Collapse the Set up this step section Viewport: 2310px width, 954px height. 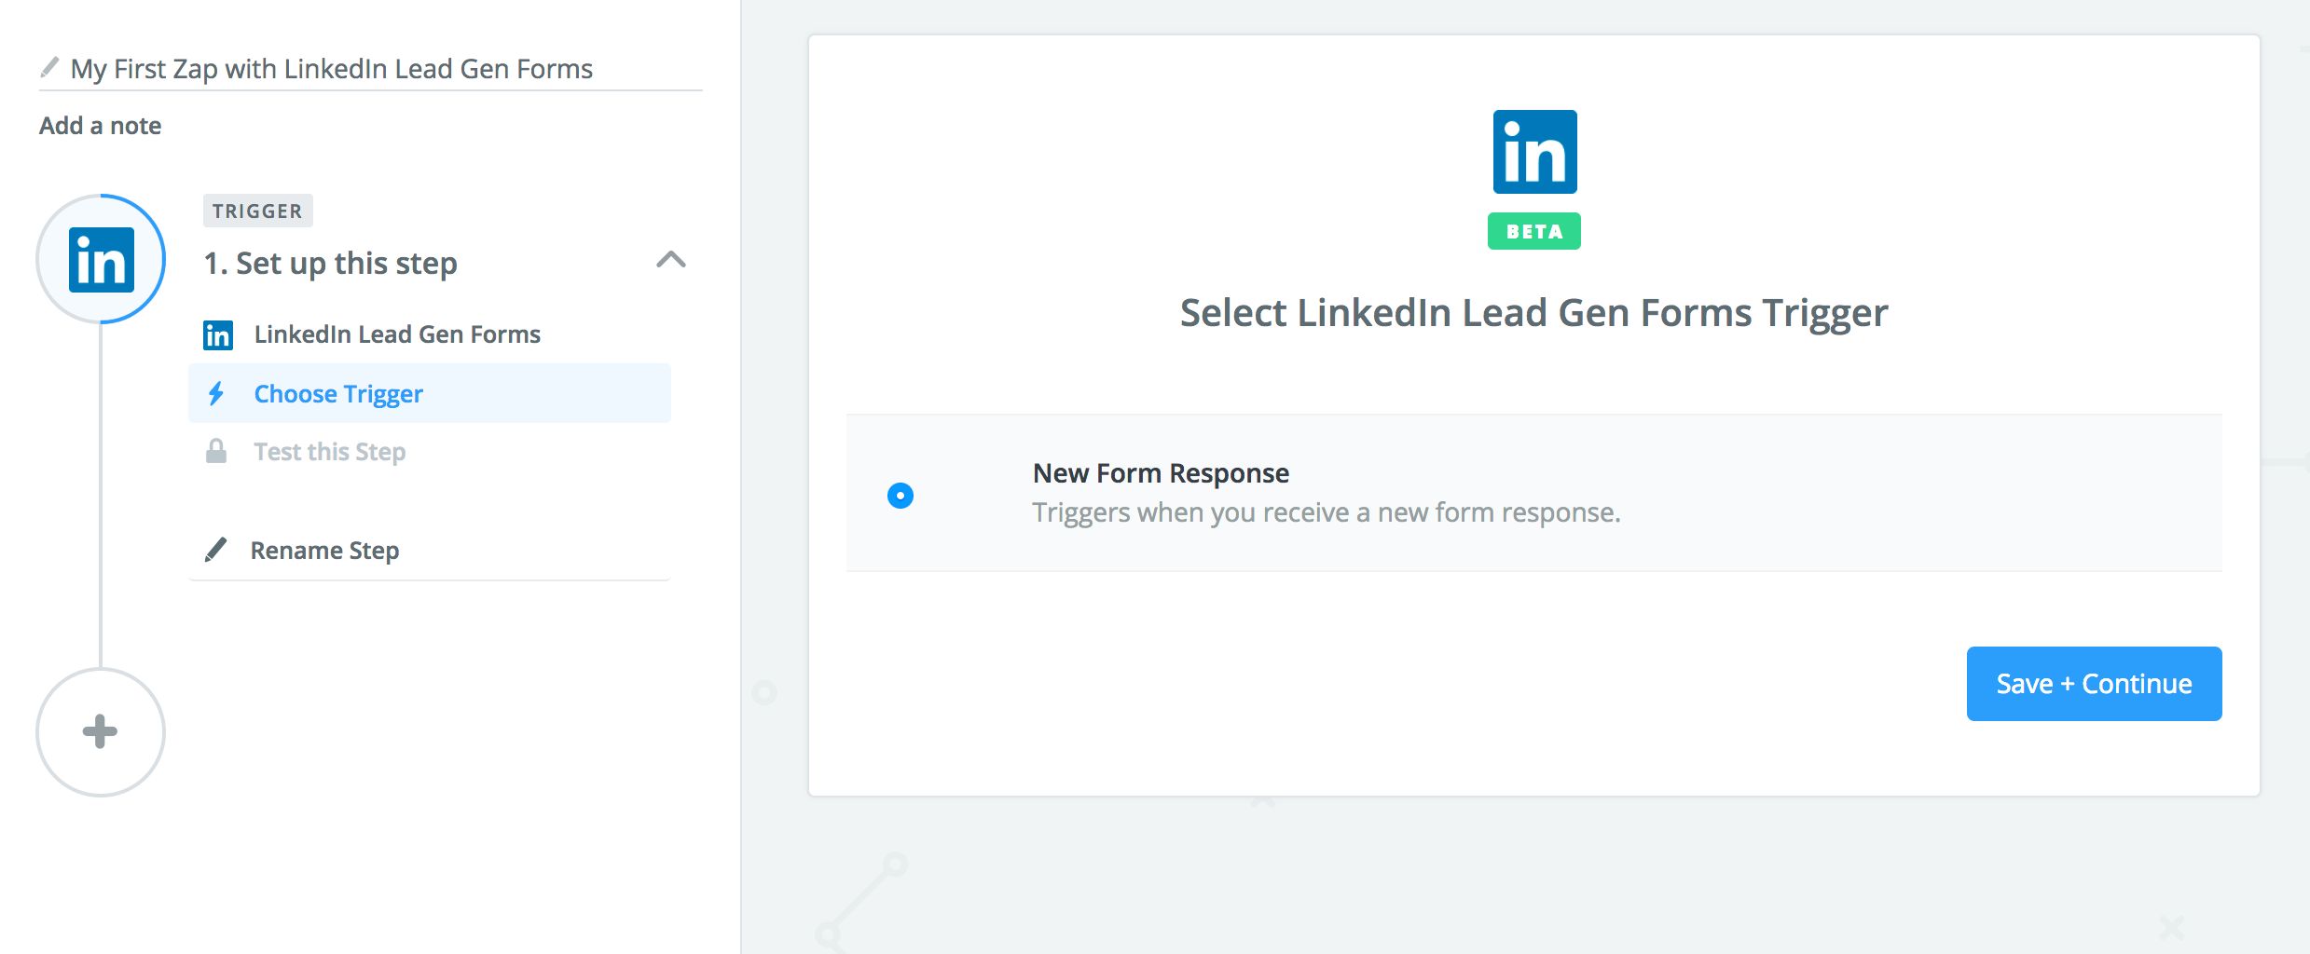(x=670, y=261)
